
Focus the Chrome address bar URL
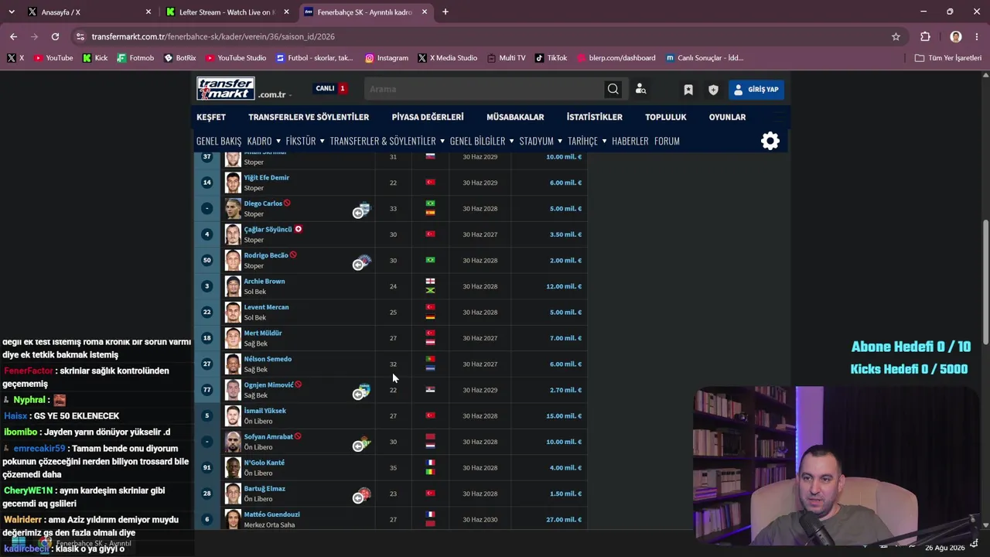click(213, 36)
